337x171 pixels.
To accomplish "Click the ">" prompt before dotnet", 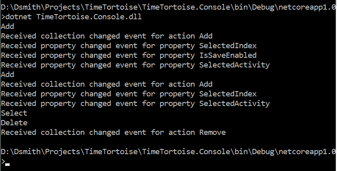I will (3, 17).
